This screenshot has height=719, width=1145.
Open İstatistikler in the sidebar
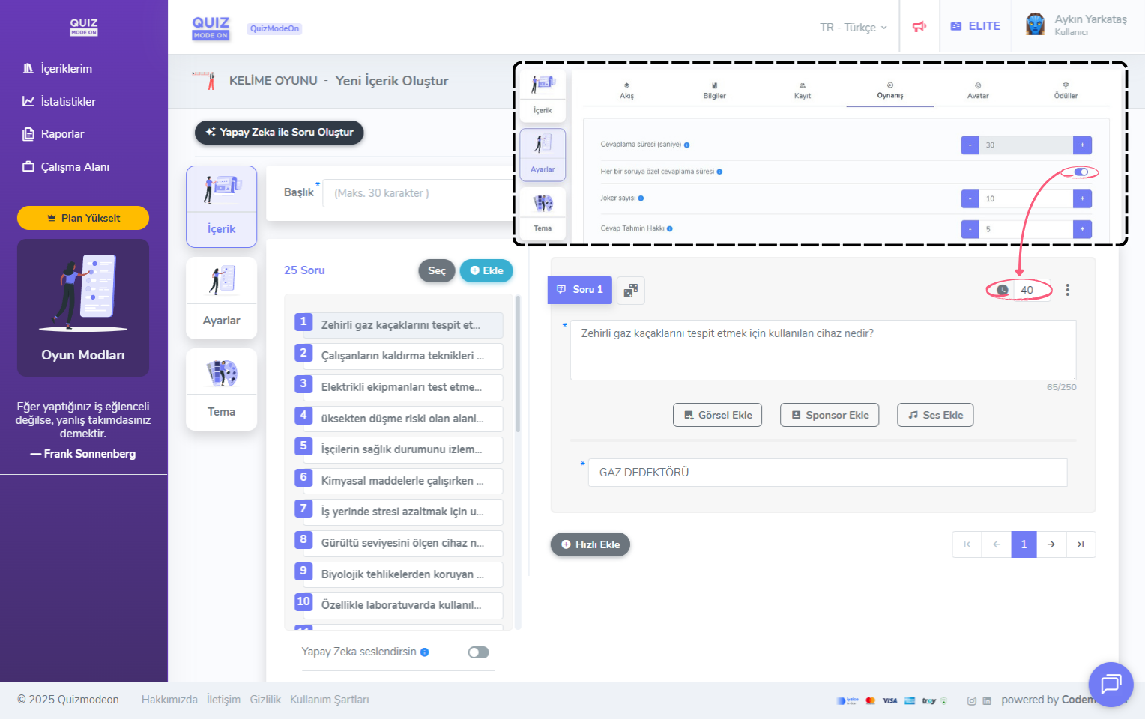pyautogui.click(x=67, y=101)
